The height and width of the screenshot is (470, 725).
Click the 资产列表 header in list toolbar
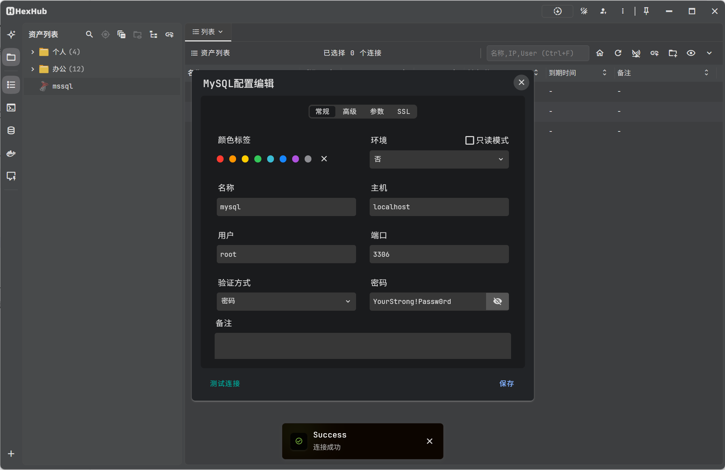pyautogui.click(x=210, y=53)
